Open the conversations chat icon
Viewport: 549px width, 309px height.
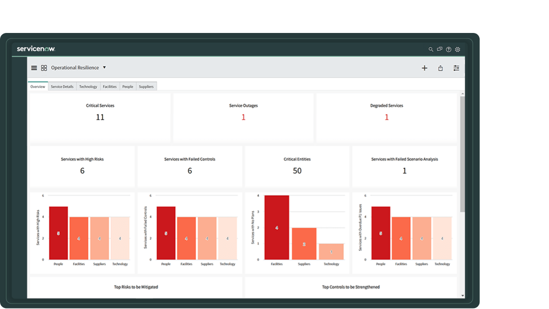click(x=440, y=49)
